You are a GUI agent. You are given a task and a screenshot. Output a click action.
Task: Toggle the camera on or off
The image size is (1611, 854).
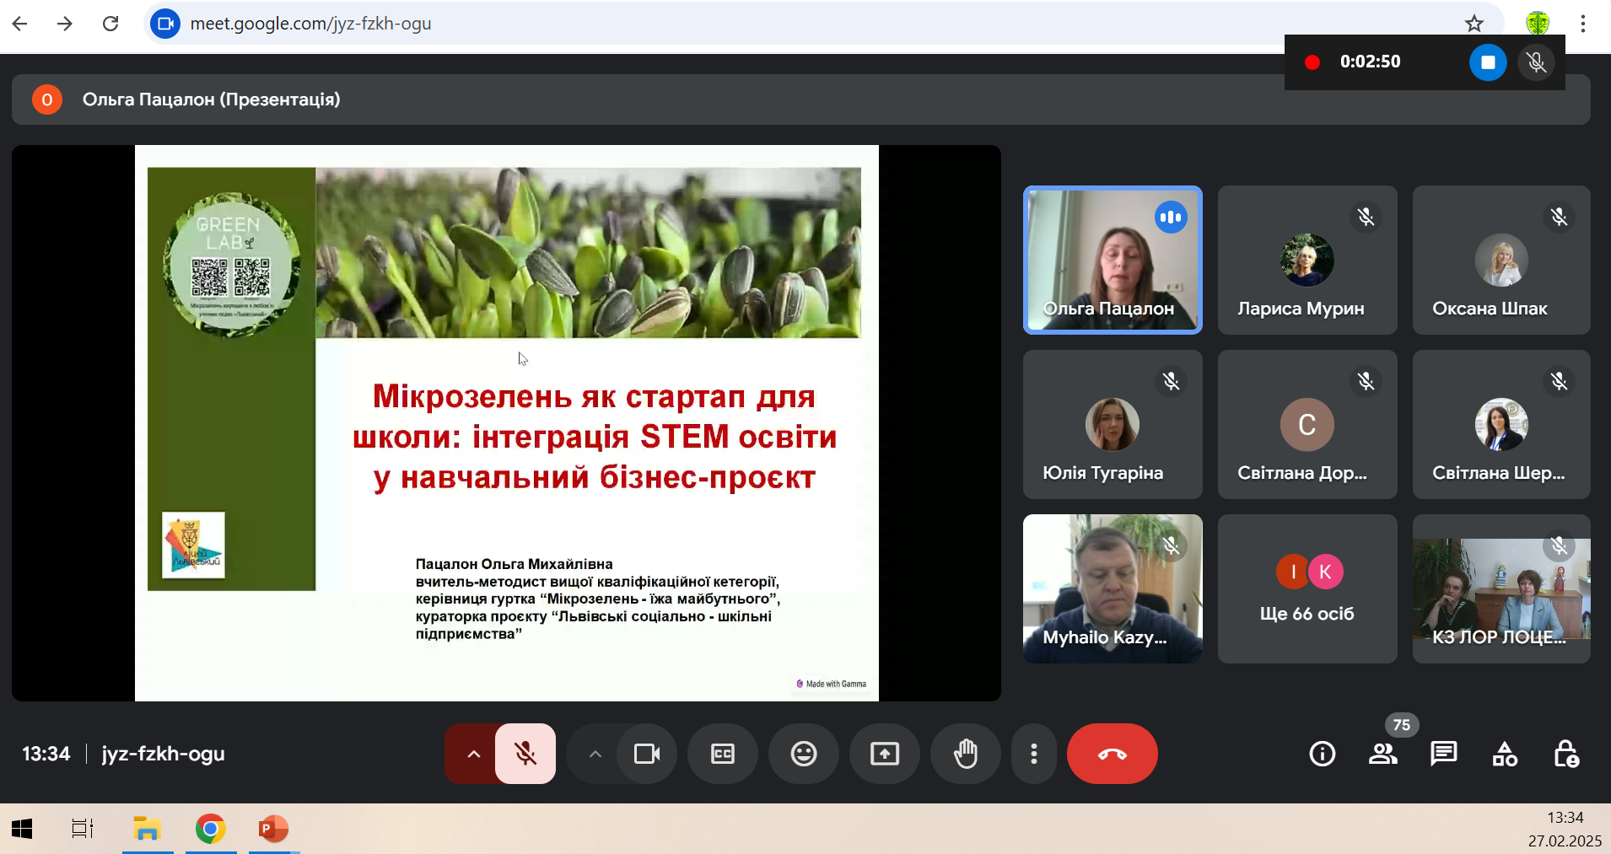tap(646, 754)
